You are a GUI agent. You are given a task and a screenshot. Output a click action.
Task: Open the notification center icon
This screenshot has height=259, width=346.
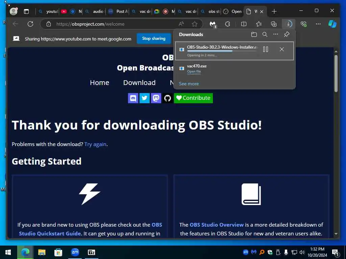[x=335, y=252]
